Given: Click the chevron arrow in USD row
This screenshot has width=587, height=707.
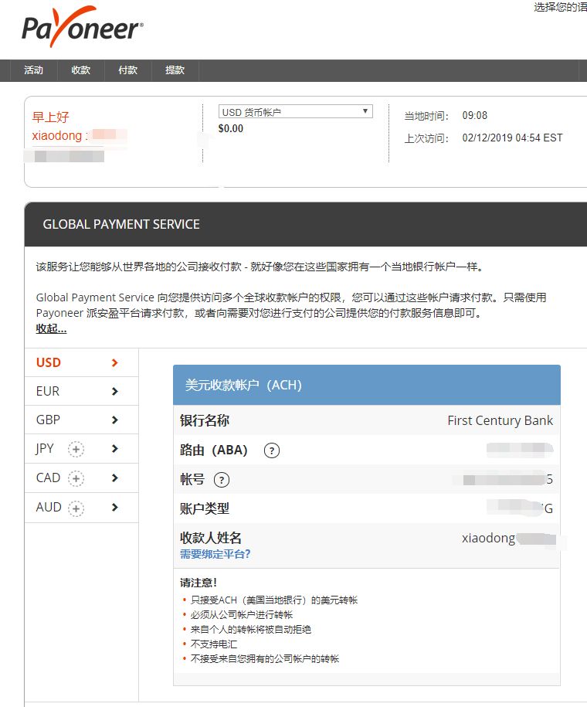Looking at the screenshot, I should (x=114, y=362).
